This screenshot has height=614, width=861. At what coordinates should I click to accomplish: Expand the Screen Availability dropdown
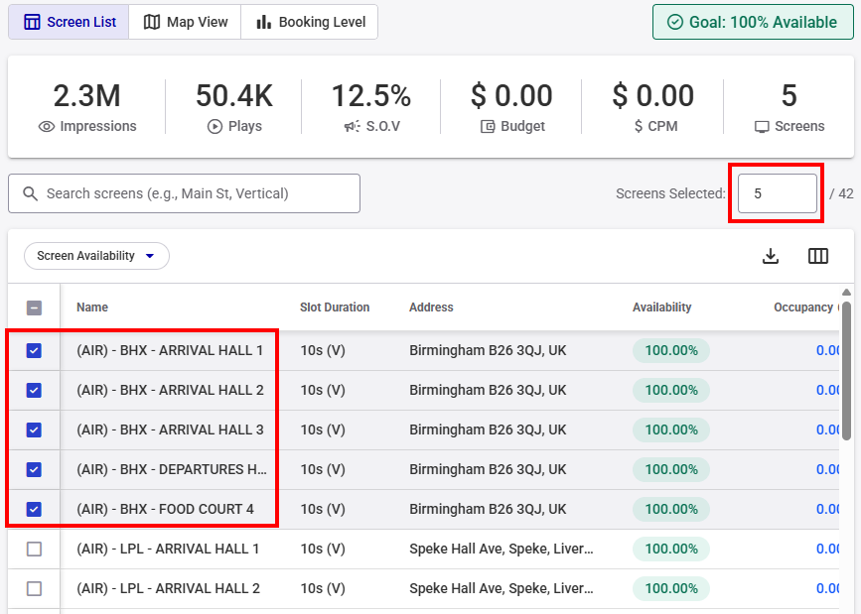coord(96,256)
